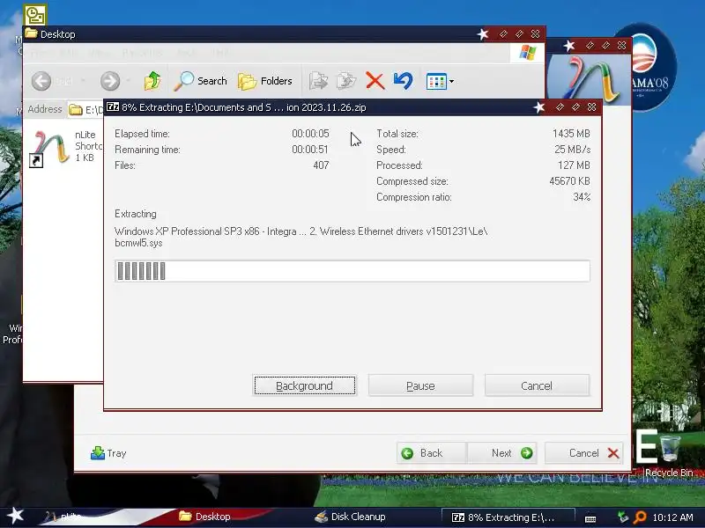Click nLite Next button
Image resolution: width=705 pixels, height=528 pixels.
tap(502, 453)
